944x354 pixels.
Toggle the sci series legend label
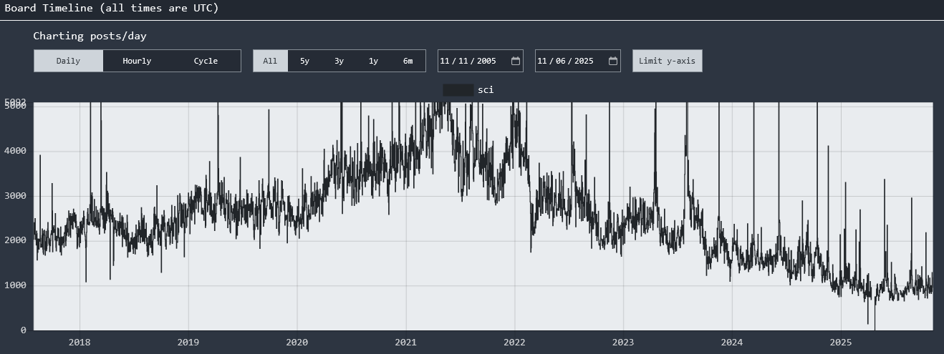[x=486, y=89]
